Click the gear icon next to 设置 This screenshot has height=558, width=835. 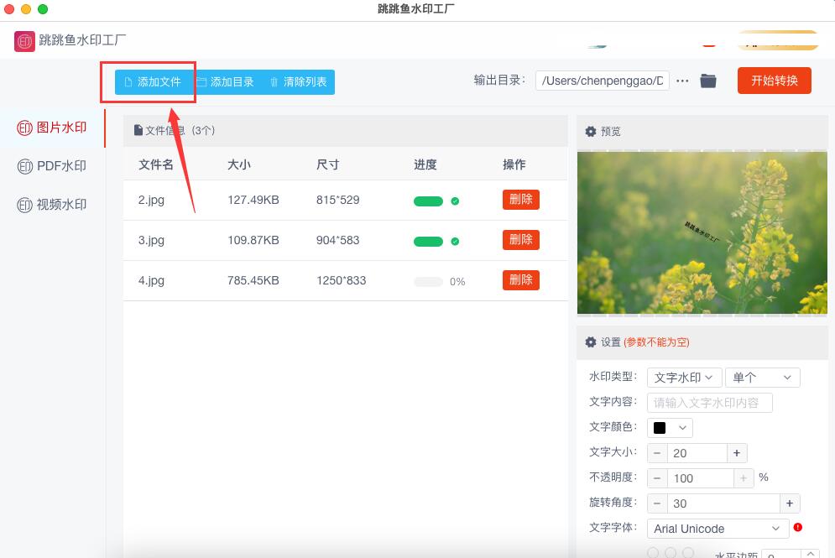591,342
